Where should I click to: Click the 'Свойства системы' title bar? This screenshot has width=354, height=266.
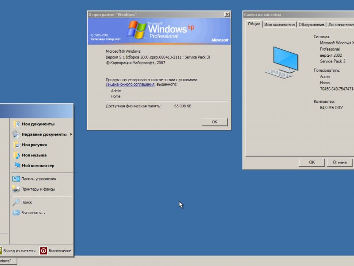298,15
